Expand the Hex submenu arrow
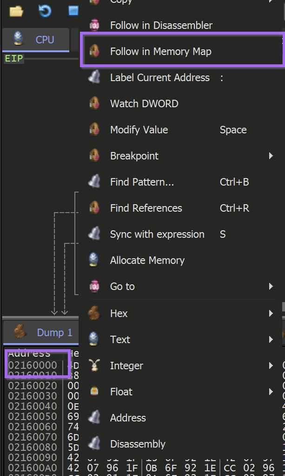This screenshot has width=285, height=476. point(271,313)
